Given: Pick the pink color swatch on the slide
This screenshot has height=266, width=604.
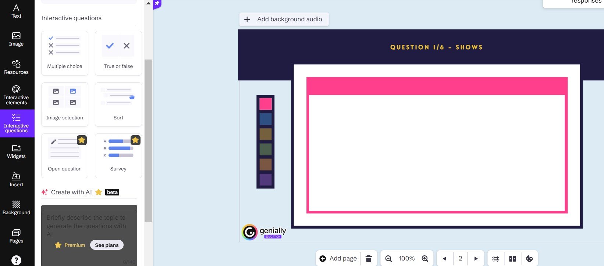Looking at the screenshot, I should (x=265, y=104).
